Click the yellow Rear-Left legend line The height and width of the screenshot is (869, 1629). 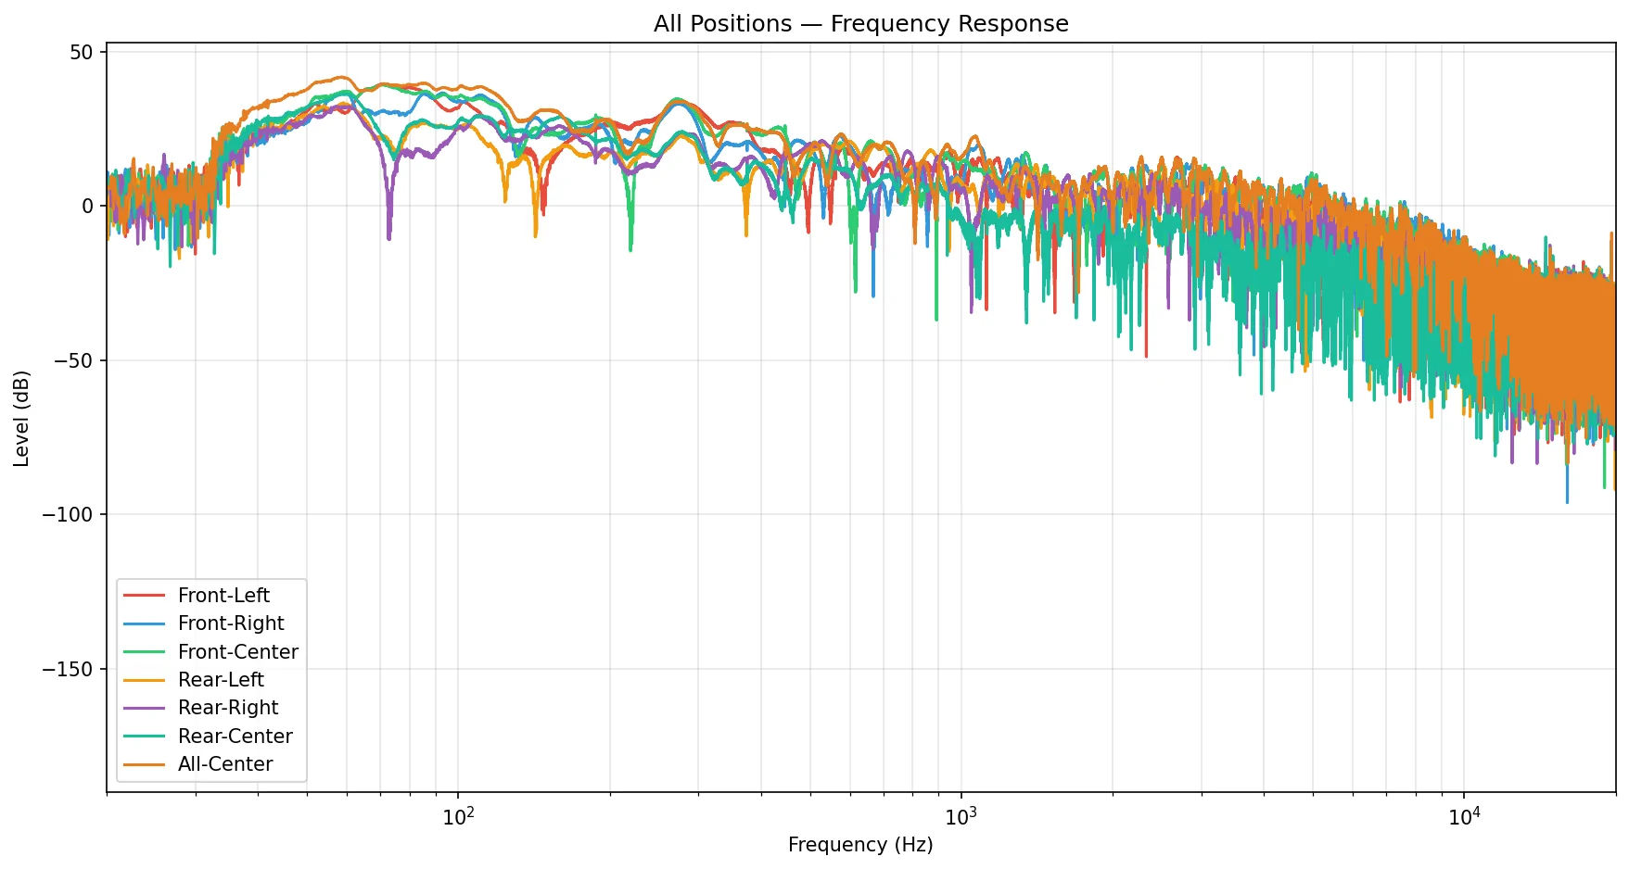tap(144, 680)
